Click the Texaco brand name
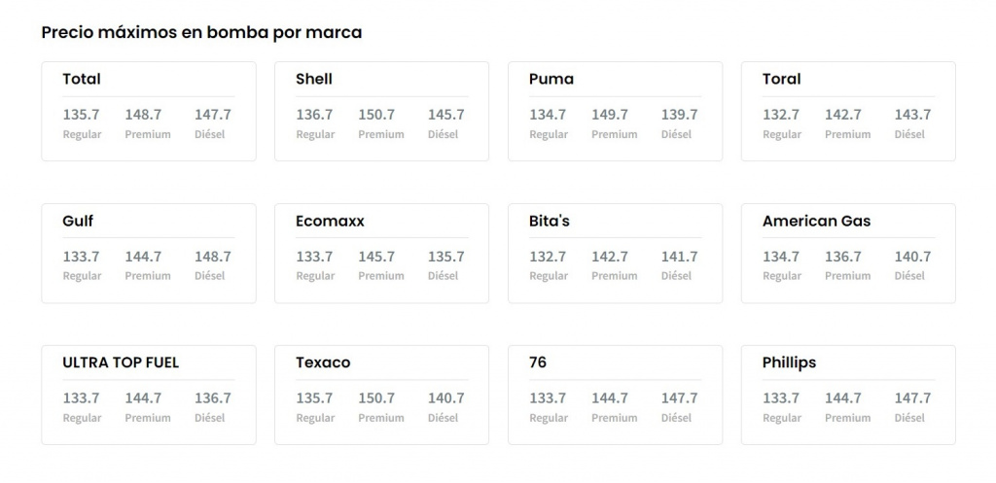This screenshot has width=996, height=483. (323, 362)
